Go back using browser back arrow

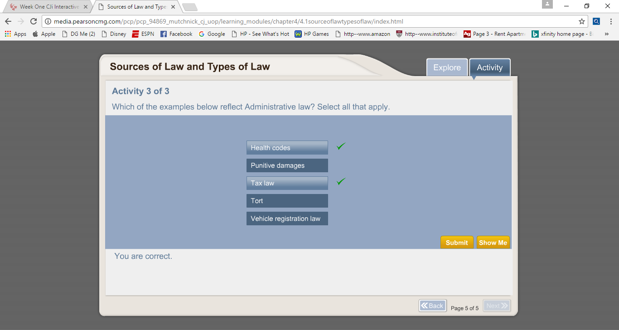coord(8,21)
